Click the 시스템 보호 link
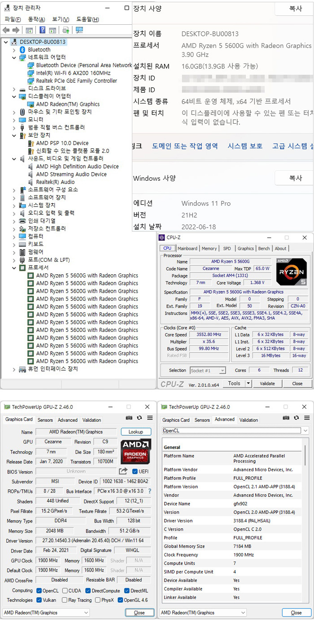The image size is (314, 621). (245, 146)
